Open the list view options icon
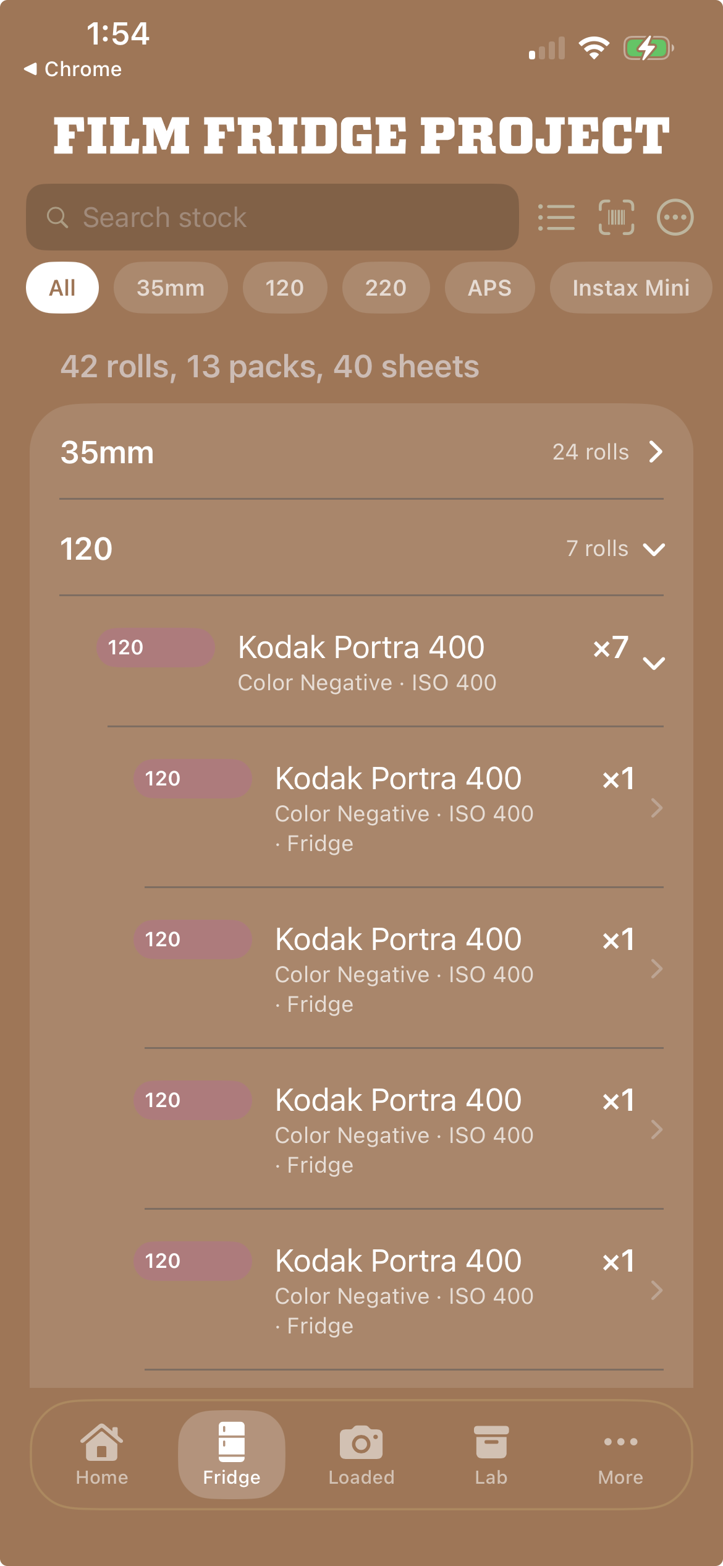The width and height of the screenshot is (723, 1566). [x=556, y=217]
